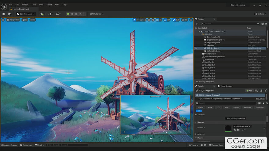Open scale snap value 0.25 dropdown

tap(178, 20)
